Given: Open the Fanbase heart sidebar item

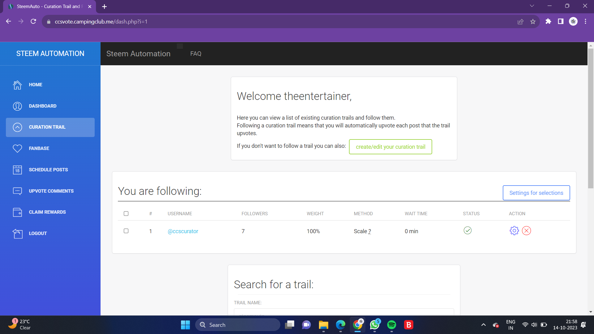Looking at the screenshot, I should pos(39,148).
